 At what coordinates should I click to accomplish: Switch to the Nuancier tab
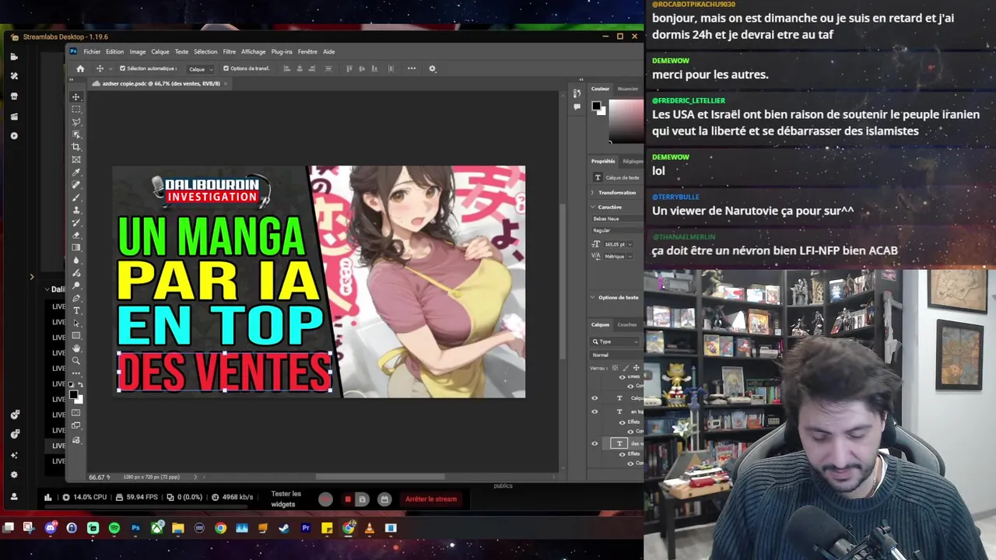[628, 89]
